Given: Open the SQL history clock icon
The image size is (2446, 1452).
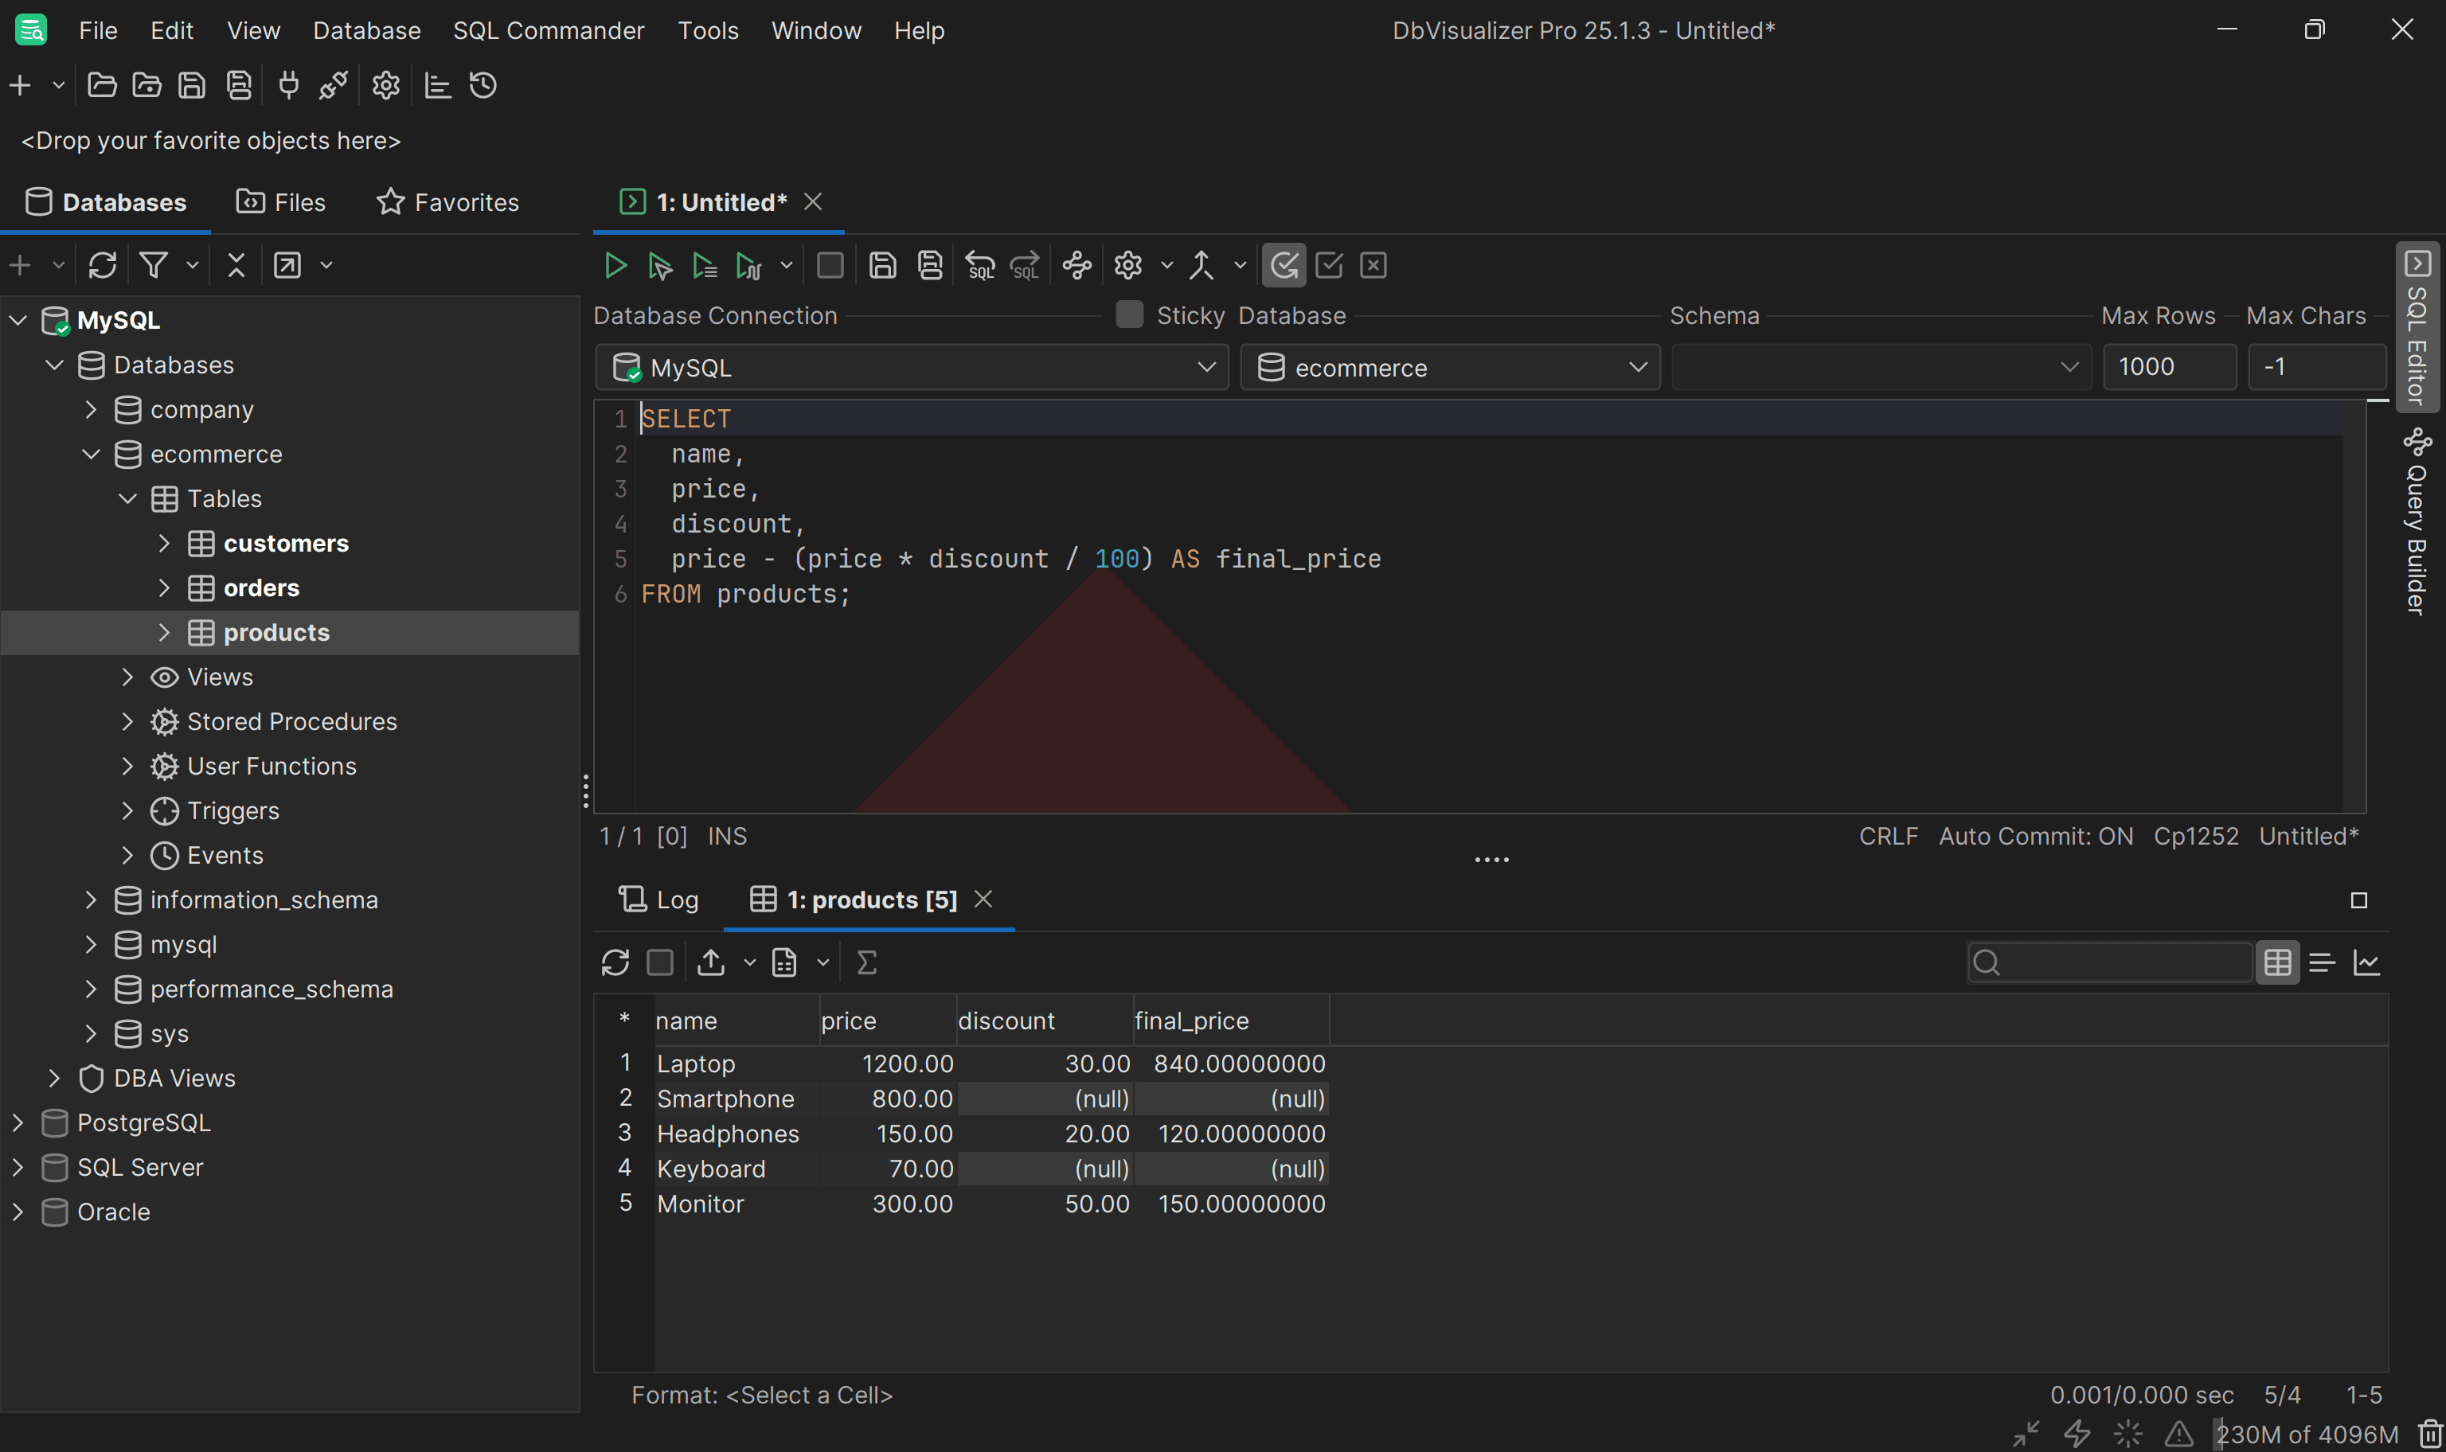Looking at the screenshot, I should coord(483,86).
